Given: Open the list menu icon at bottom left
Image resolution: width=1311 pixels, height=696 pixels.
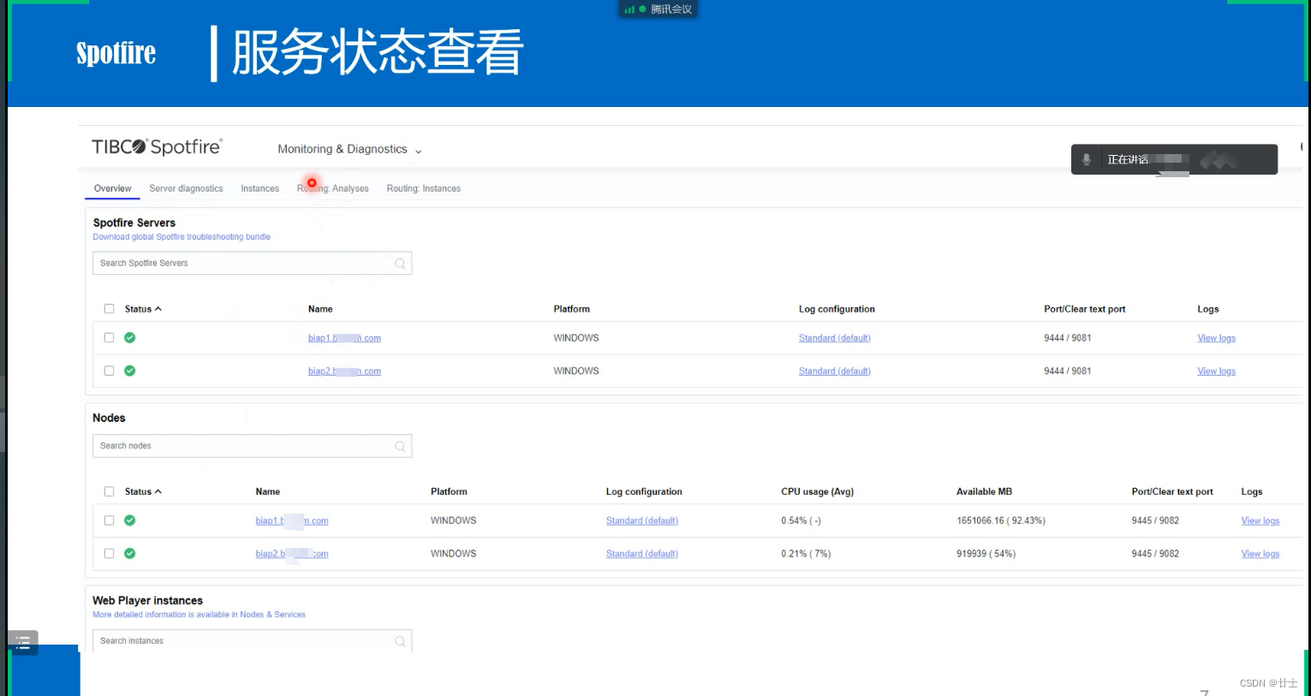Looking at the screenshot, I should point(23,642).
